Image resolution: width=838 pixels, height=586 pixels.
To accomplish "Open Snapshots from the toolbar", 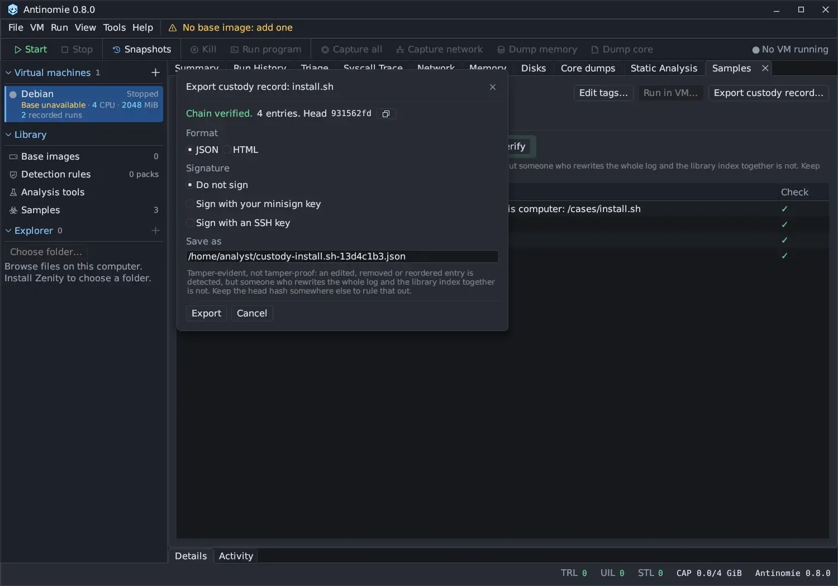I will point(142,49).
